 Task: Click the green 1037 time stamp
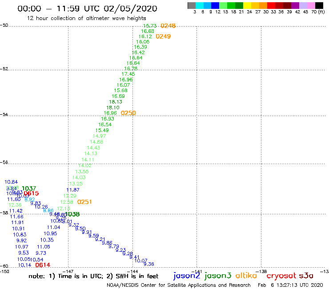point(29,189)
